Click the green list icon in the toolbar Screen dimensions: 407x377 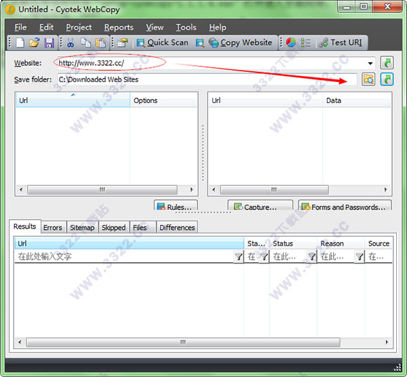pyautogui.click(x=305, y=43)
